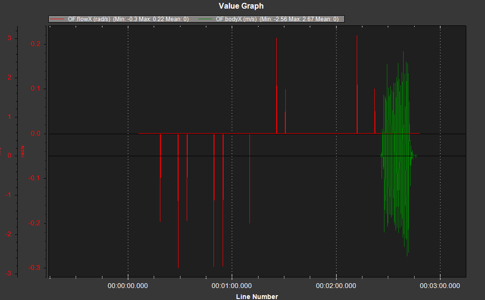485x300 pixels.
Task: Click the 0.1 rad/s axis value
Action: 35,89
